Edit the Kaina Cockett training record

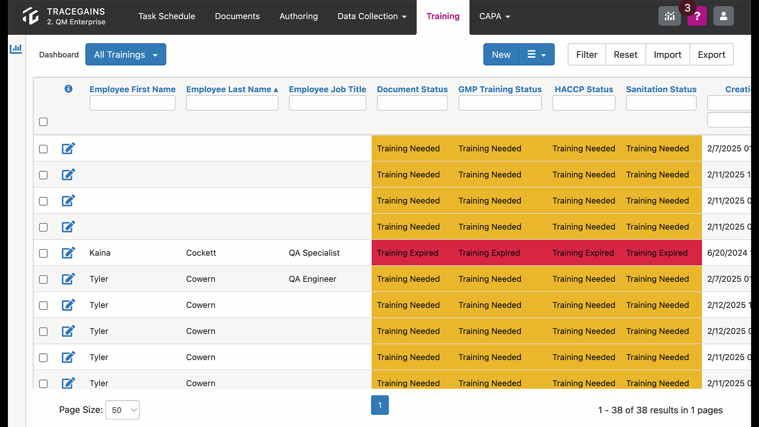68,253
